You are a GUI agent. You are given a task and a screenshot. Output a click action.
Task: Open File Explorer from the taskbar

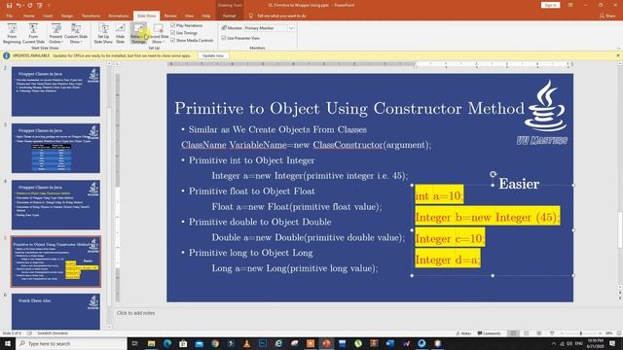(x=152, y=343)
